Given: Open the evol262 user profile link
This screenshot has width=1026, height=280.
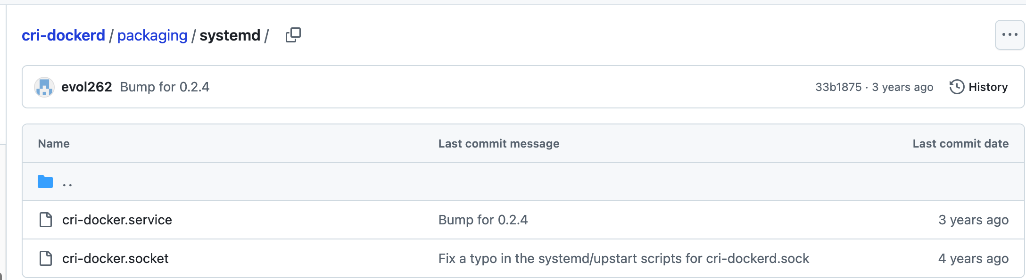Looking at the screenshot, I should point(87,87).
